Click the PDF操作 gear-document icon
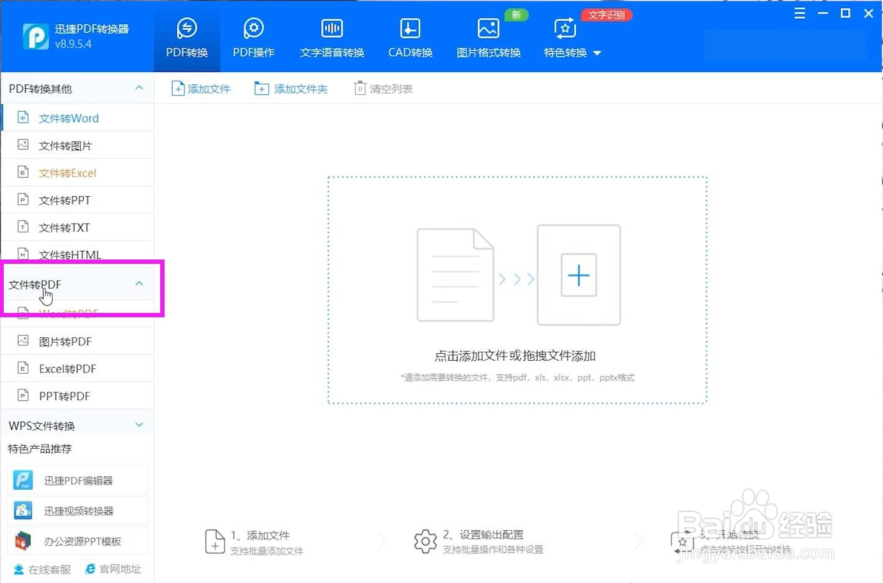883x583 pixels. pos(253,28)
